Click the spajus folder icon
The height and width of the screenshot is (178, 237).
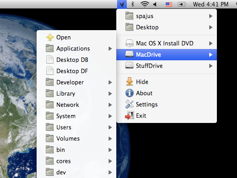pos(130,16)
